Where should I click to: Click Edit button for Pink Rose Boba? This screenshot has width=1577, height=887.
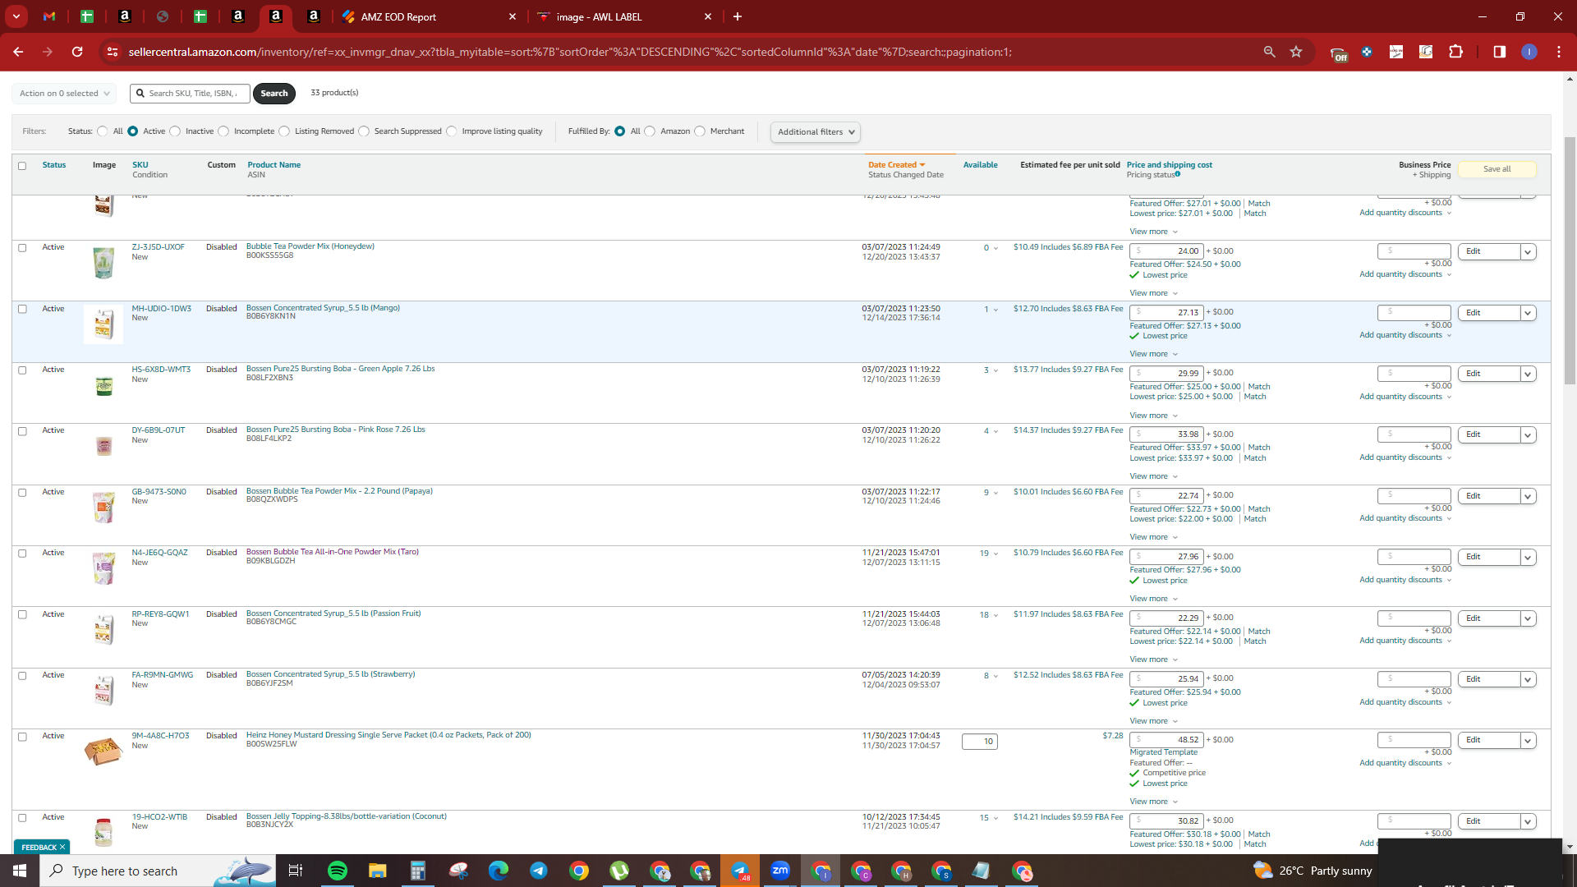[1488, 435]
